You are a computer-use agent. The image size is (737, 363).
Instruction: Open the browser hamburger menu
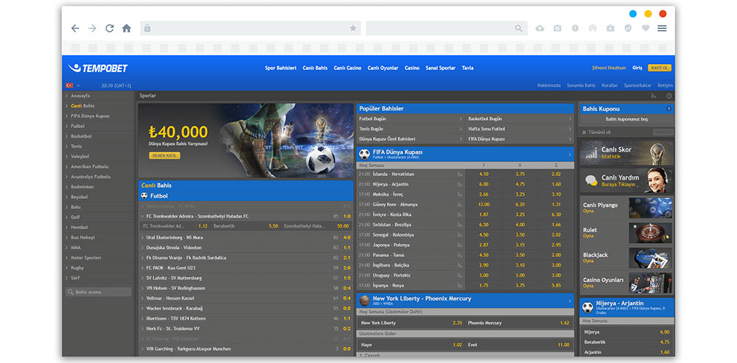662,28
